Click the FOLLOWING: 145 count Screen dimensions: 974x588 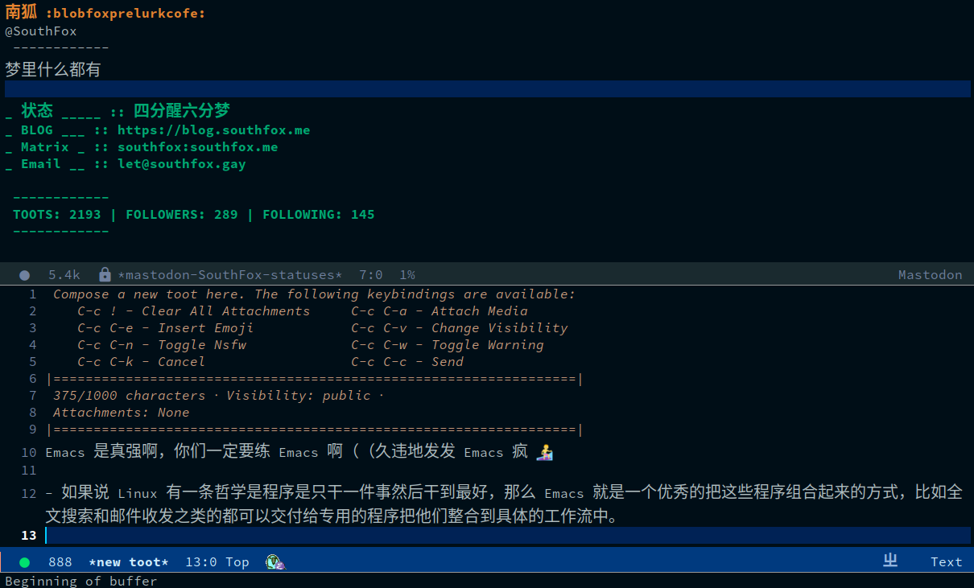[x=318, y=215]
